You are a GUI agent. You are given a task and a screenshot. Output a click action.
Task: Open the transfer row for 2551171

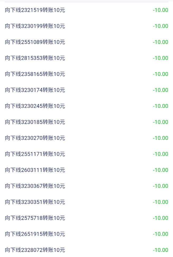point(35,154)
